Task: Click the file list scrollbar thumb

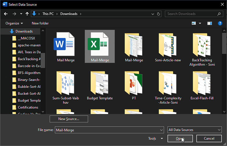Action: (224, 43)
